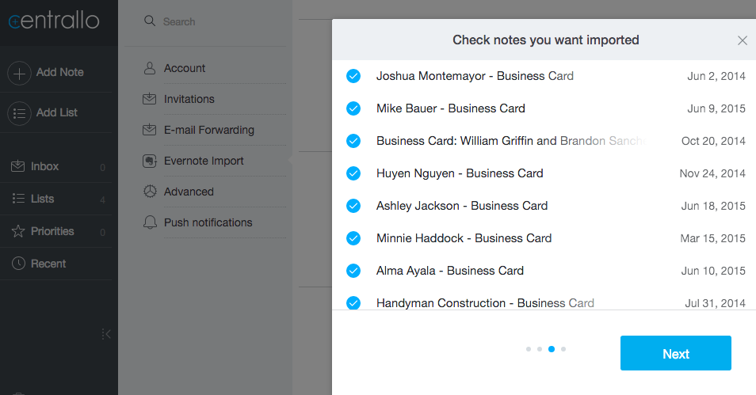
Task: Close the import notes dialog
Action: pos(742,40)
